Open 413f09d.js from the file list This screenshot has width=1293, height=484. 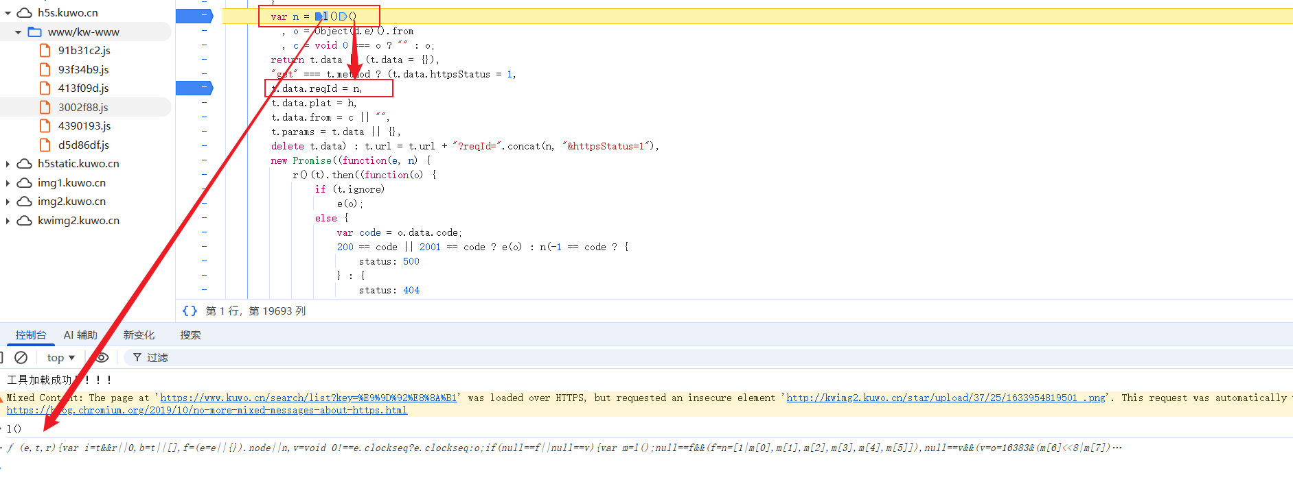click(x=83, y=88)
